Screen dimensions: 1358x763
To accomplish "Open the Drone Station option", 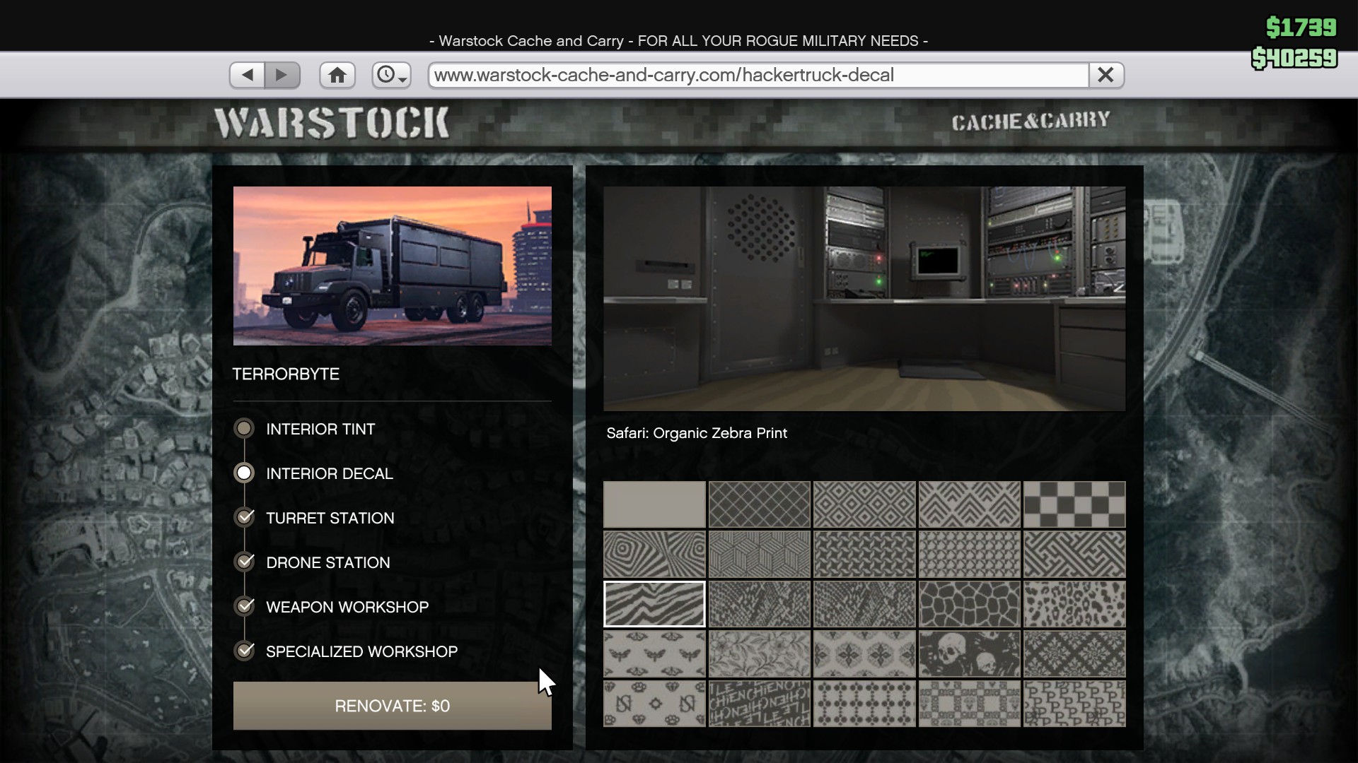I will (x=327, y=562).
